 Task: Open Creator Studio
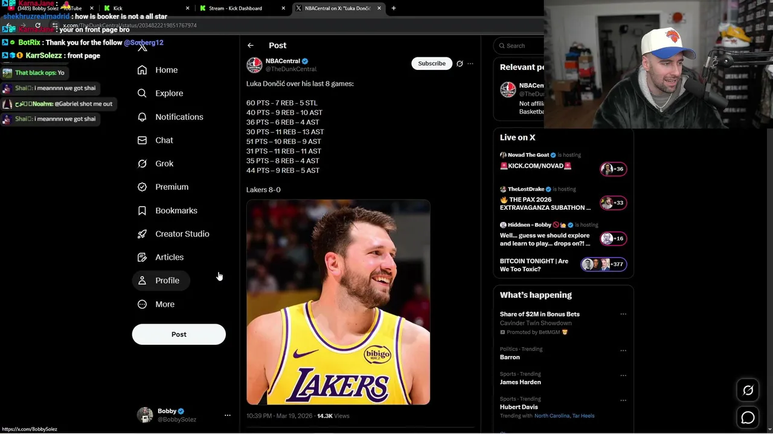click(x=173, y=234)
